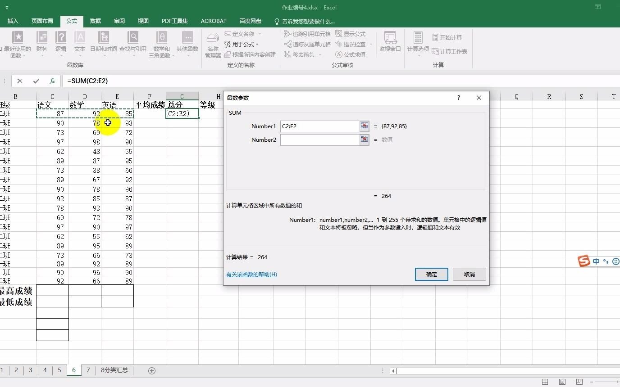Expand Error Checking dropdown arrow
Screen dimensions: 620x387
coord(371,44)
